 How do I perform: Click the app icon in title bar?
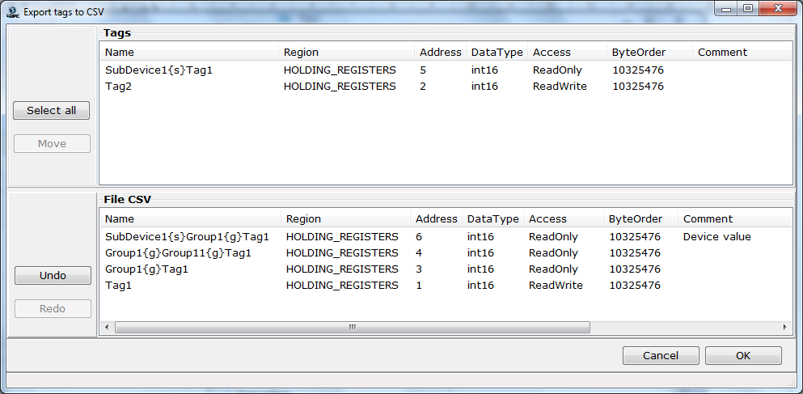[12, 12]
